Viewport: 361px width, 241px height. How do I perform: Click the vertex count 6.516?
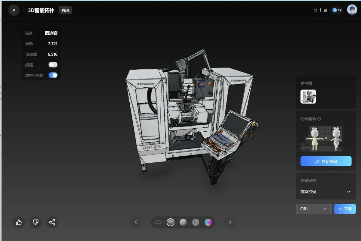53,54
